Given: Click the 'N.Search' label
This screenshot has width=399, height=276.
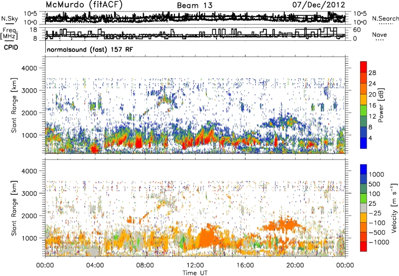Looking at the screenshot, I should pyautogui.click(x=386, y=18).
